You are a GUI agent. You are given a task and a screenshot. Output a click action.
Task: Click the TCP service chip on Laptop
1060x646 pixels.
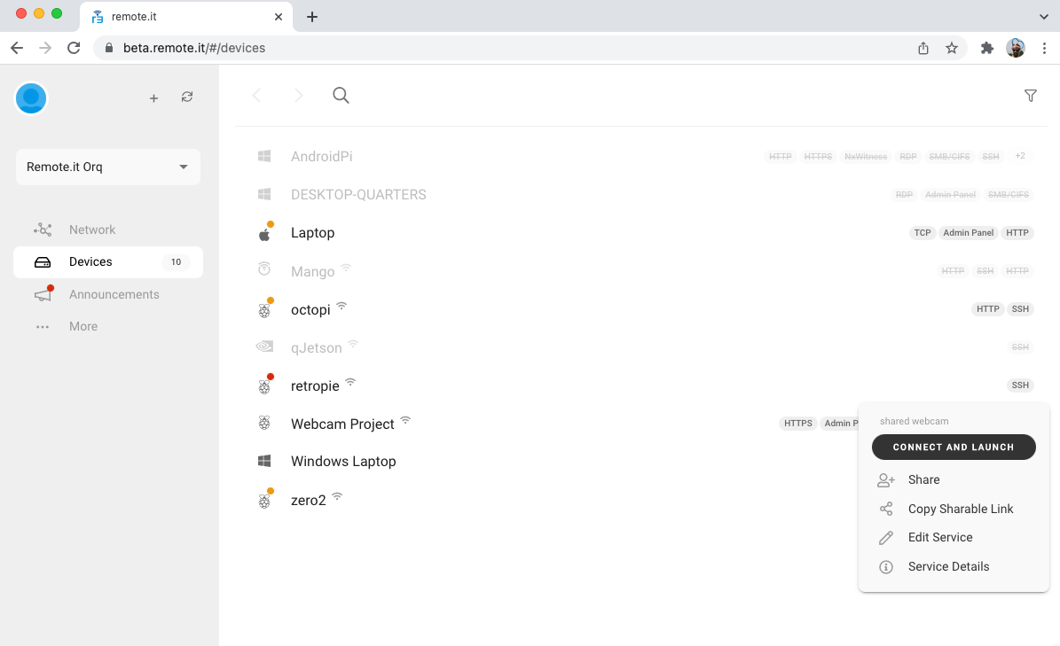click(923, 233)
